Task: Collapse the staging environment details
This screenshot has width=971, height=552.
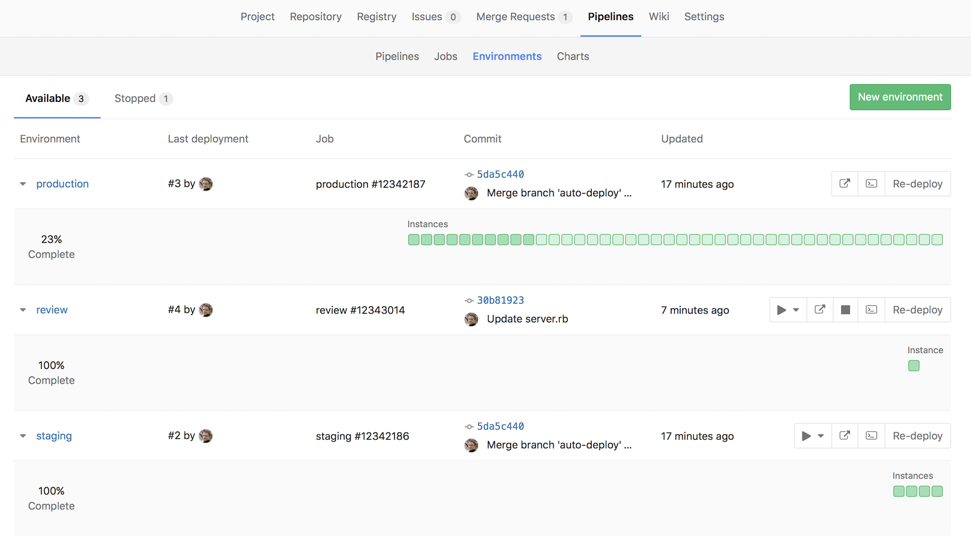Action: click(x=23, y=435)
